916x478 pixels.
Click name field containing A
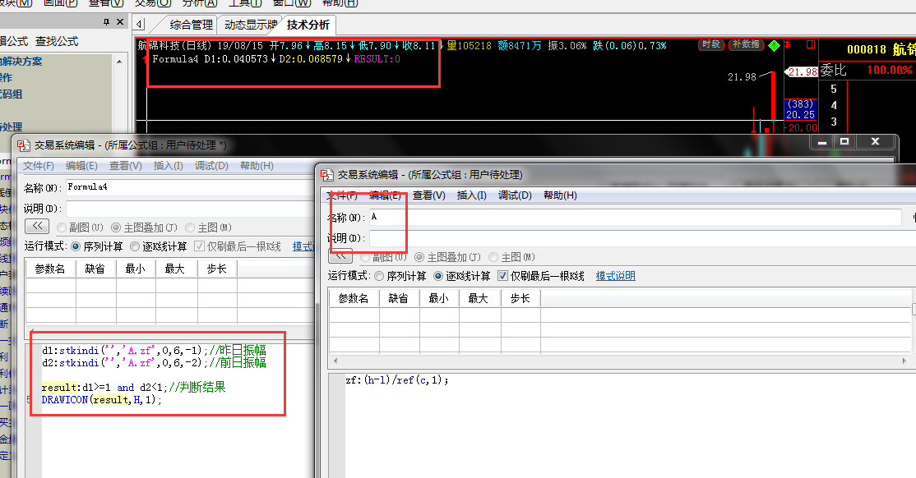click(635, 217)
